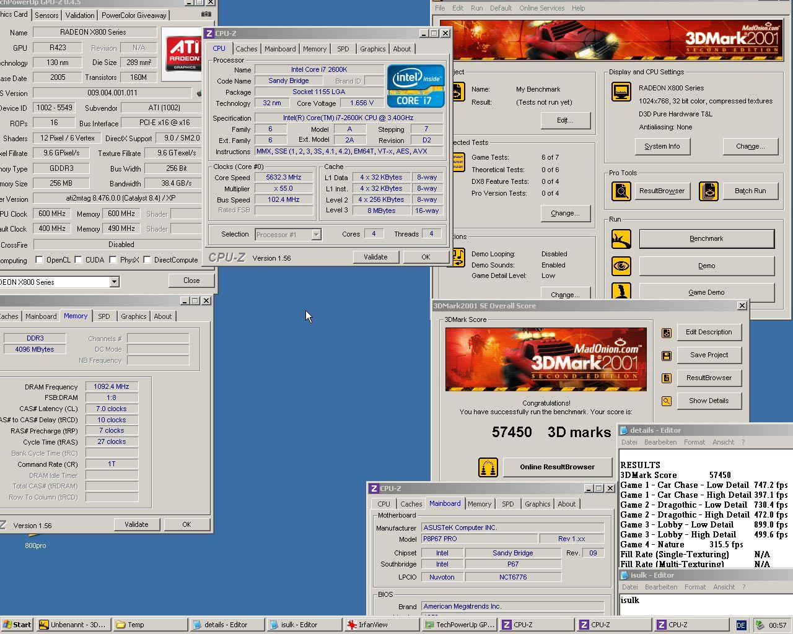The width and height of the screenshot is (793, 634).
Task: Click the joystick icon next to Game Demo
Action: pos(621,291)
